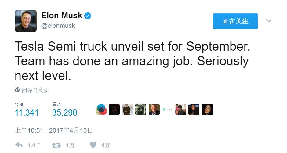The image size is (287, 153).
Task: Click the blue verified badge
Action: (88, 16)
